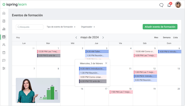The height and width of the screenshot is (106, 185).
Task: Go to next month arrow
Action: 103,37
